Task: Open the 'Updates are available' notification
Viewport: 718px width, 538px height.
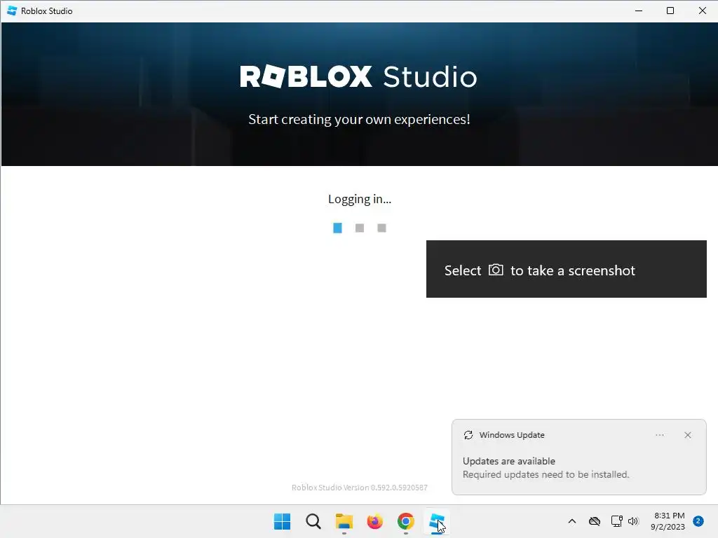Action: click(578, 457)
